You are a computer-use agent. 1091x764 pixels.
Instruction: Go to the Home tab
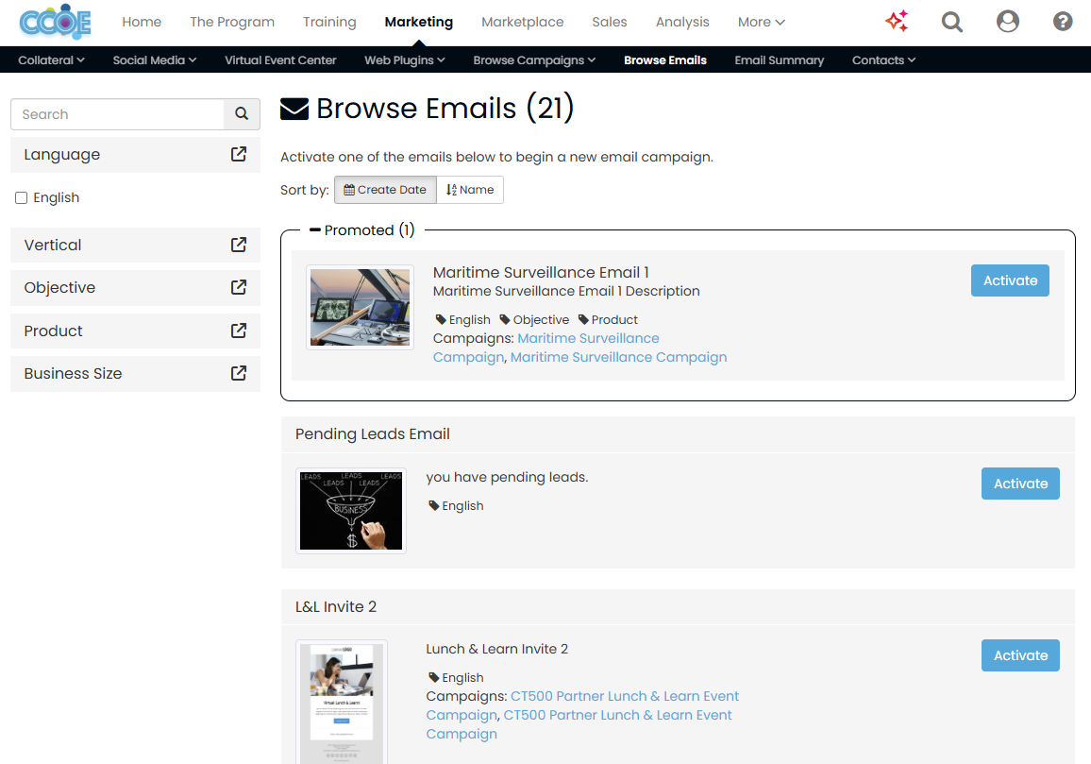click(142, 23)
